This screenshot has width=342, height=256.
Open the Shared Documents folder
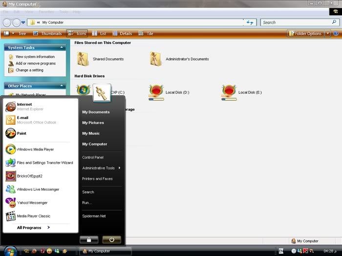click(100, 59)
